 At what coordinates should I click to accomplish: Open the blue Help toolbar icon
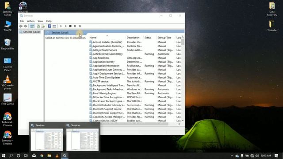tap(49, 26)
